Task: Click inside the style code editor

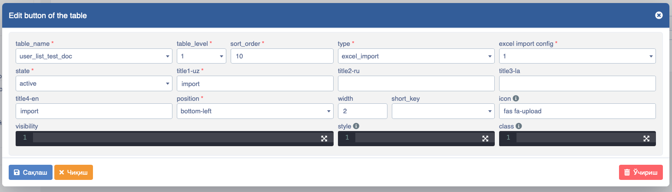Action: click(x=416, y=138)
